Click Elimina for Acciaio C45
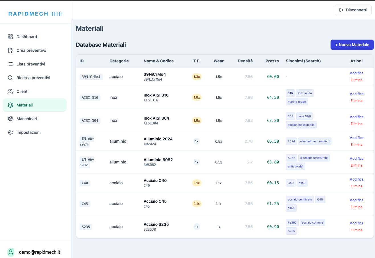The height and width of the screenshot is (258, 375). 356,207
